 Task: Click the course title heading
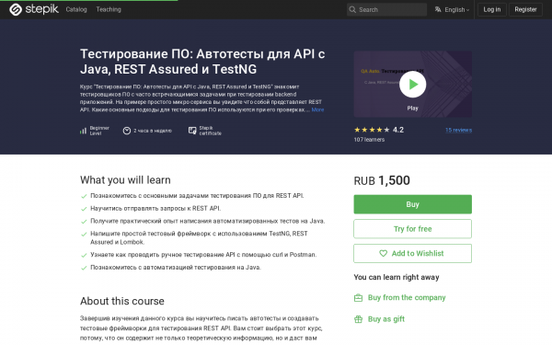click(x=202, y=62)
